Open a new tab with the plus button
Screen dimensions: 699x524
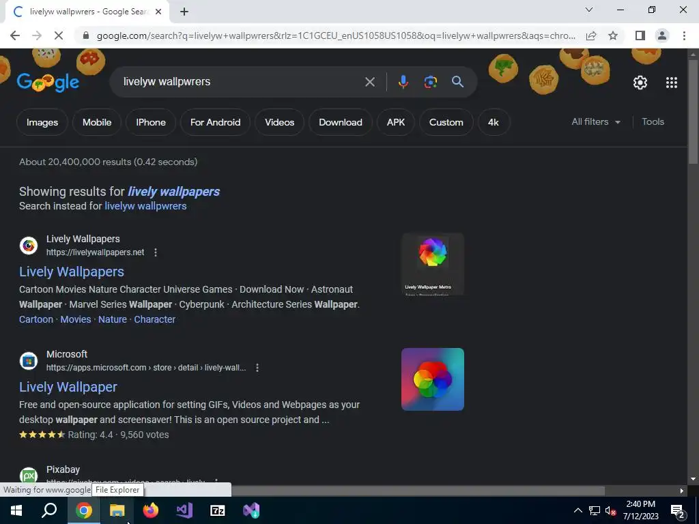(184, 12)
